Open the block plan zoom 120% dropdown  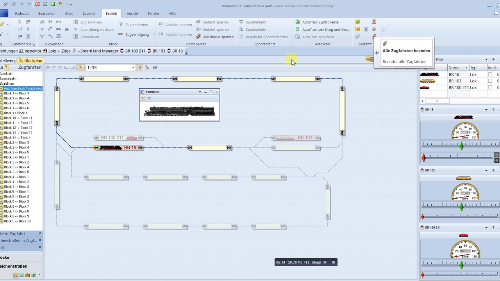coord(133,68)
